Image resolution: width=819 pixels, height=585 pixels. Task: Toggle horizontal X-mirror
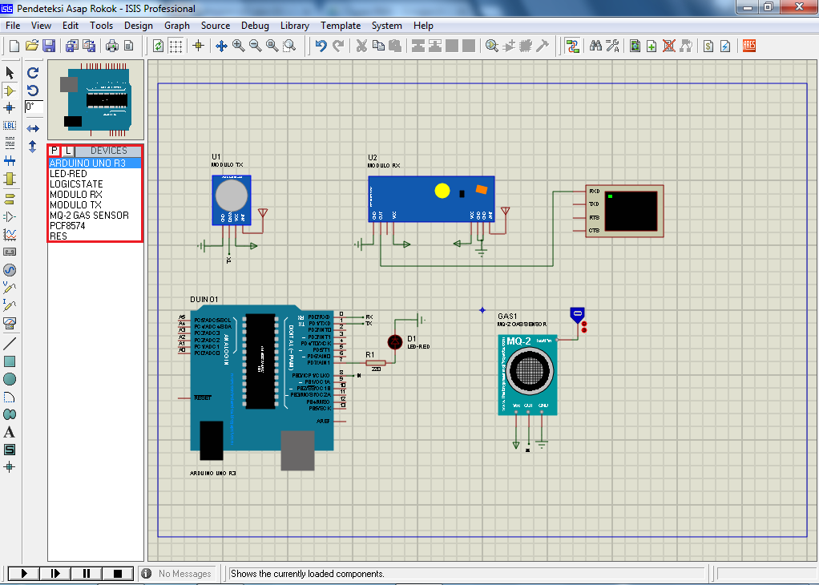click(x=33, y=128)
